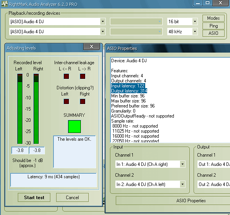This screenshot has height=215, width=230.
Task: Open the disabled dropdown beside recording device
Action: tap(136, 31)
